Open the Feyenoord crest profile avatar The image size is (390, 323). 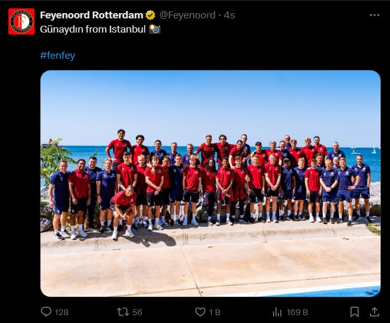tap(22, 22)
